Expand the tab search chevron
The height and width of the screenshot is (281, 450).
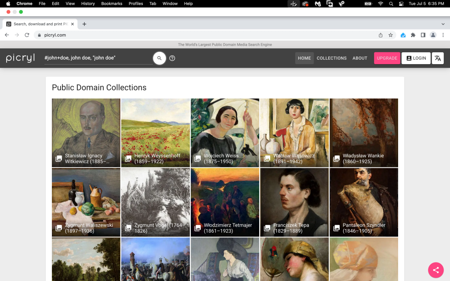point(443,24)
